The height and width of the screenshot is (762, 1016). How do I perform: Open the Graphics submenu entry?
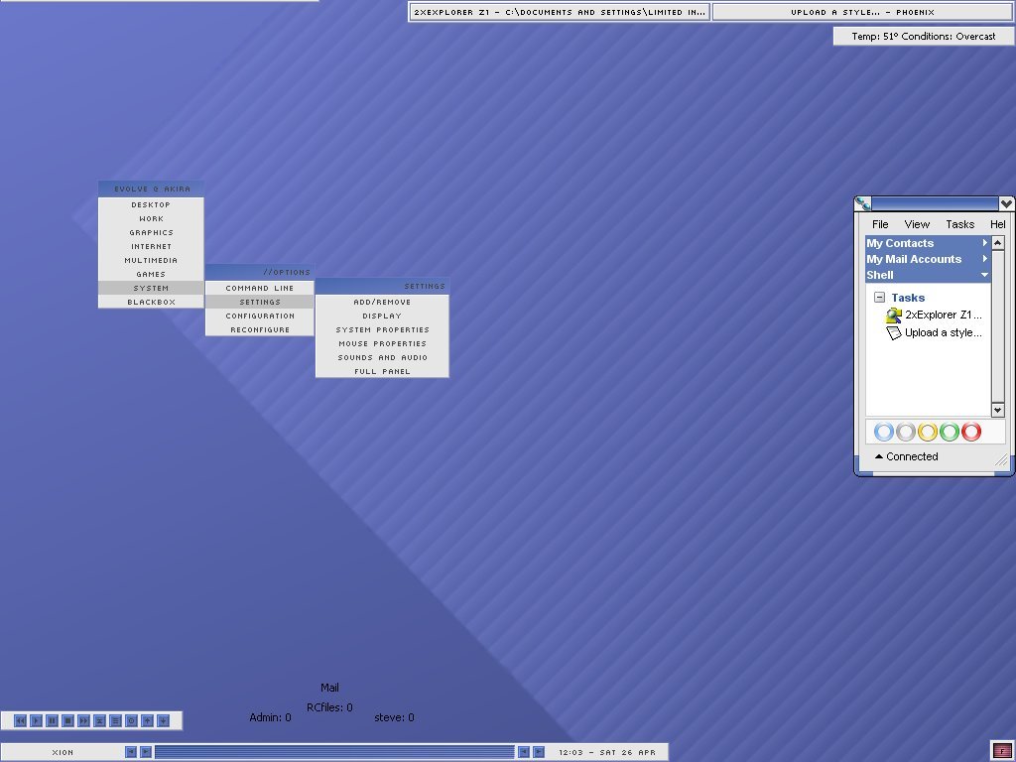pyautogui.click(x=151, y=232)
